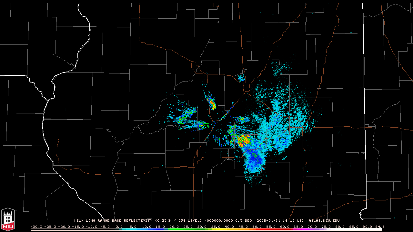Select the small isolated echo north-northeast of radar

click(x=241, y=77)
